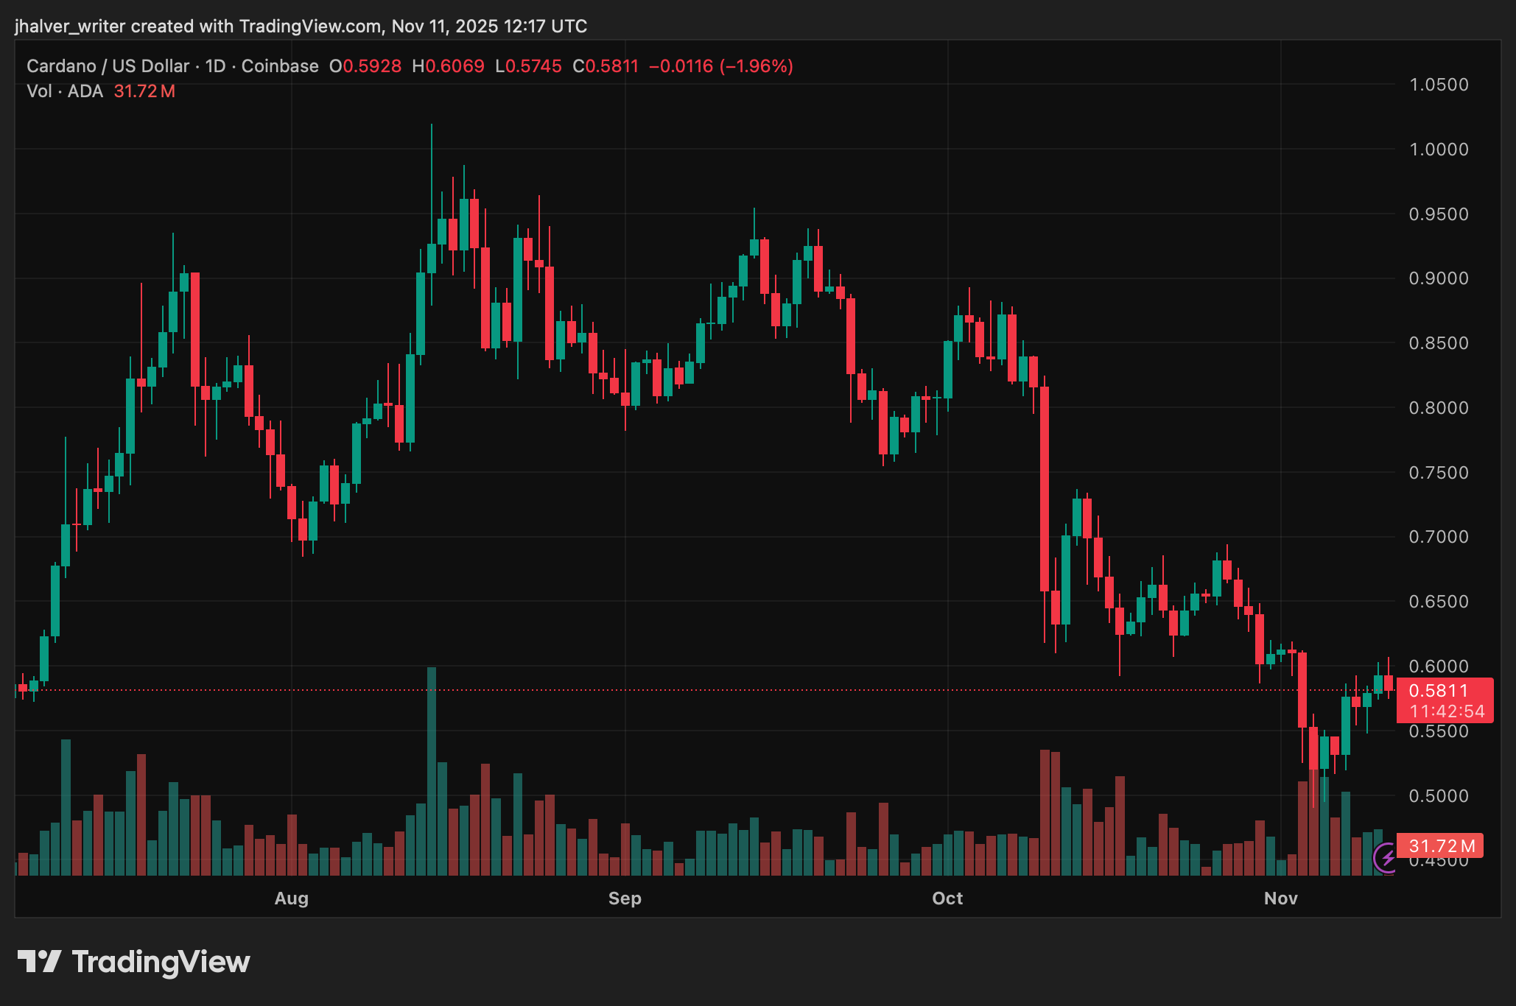Click the TradingView wordmark text

tap(161, 962)
